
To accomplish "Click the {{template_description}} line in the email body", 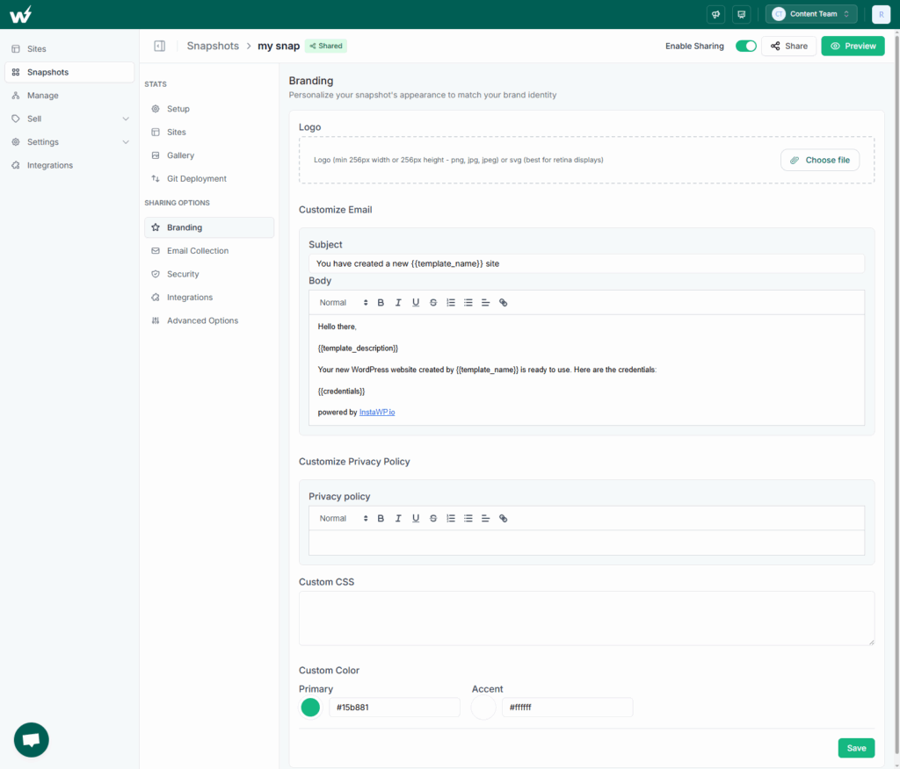I will [x=359, y=349].
